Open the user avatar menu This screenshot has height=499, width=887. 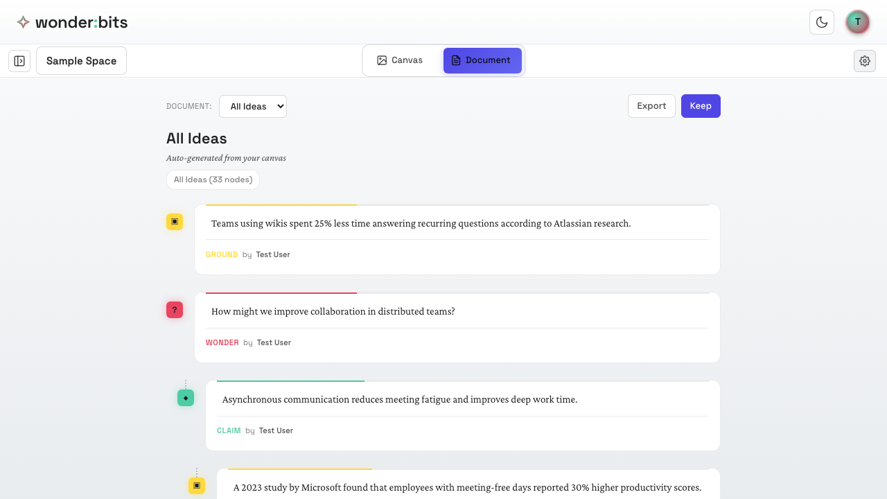pos(858,22)
